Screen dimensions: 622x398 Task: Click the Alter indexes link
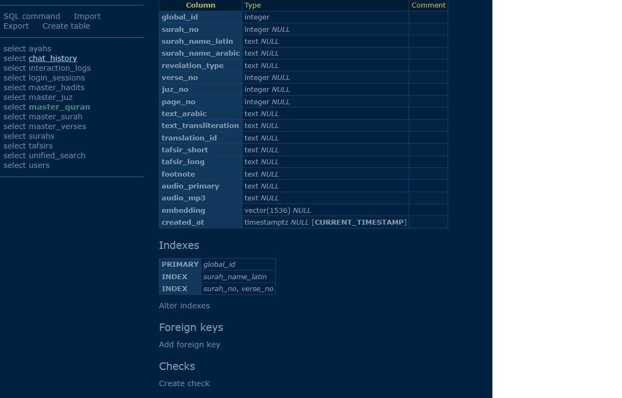click(184, 306)
